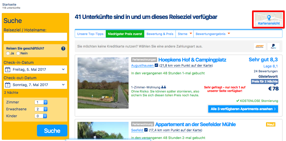Screen dimensions: 286x141
Task: Click the Sehr gut 8,3 rating
Action: pos(263,60)
